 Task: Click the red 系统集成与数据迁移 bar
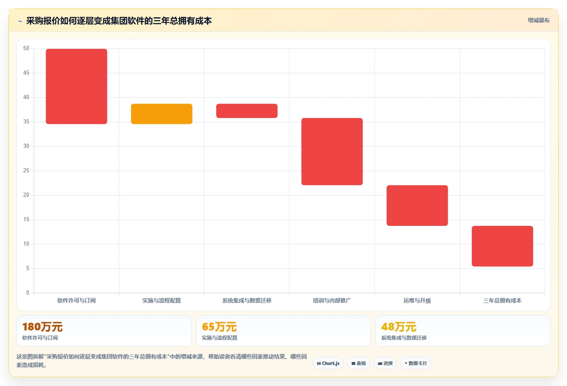(247, 111)
